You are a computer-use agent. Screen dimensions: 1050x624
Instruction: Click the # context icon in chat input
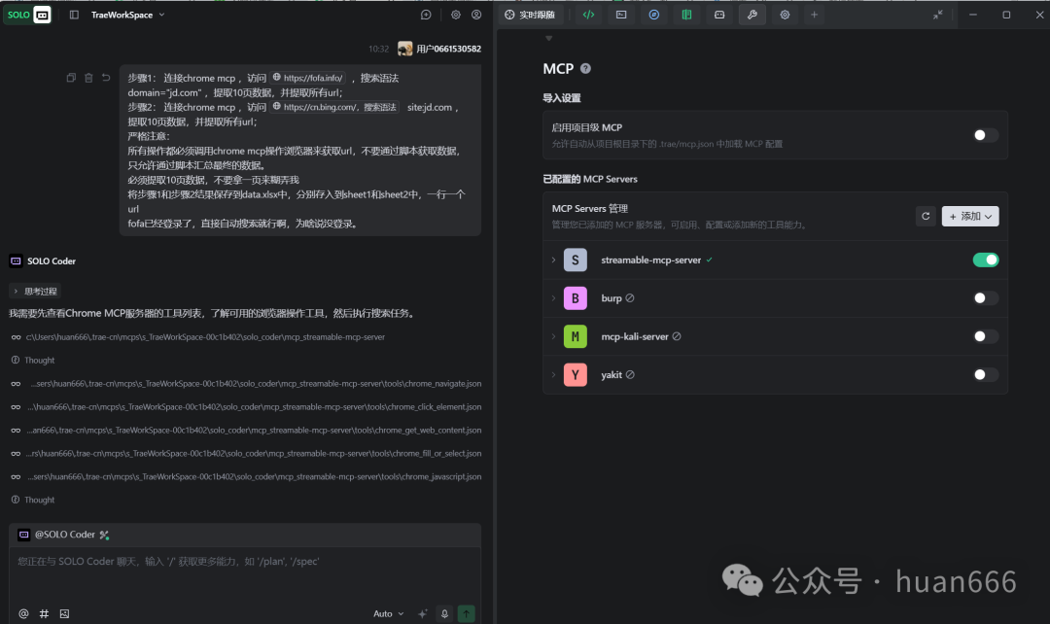click(x=44, y=613)
